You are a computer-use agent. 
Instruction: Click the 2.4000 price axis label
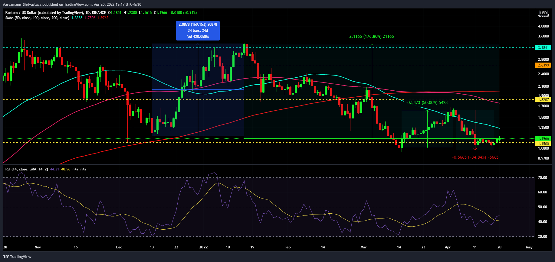543,74
